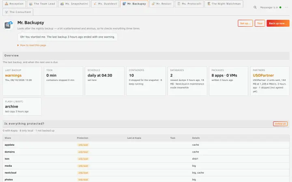
Task: Open Ms. Snapshotini tab
Action: (x=74, y=4)
